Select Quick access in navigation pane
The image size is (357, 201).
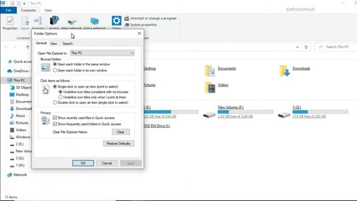tap(20, 61)
